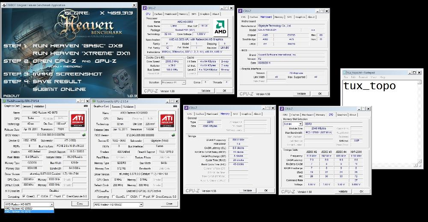The image size is (428, 222).
Task: Click the GPU-Z title bar icon of the HD 6550D window
Action: [94, 101]
